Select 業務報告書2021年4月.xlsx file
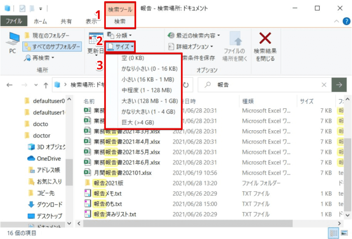Image resolution: width=352 pixels, height=239 pixels. pos(122,142)
